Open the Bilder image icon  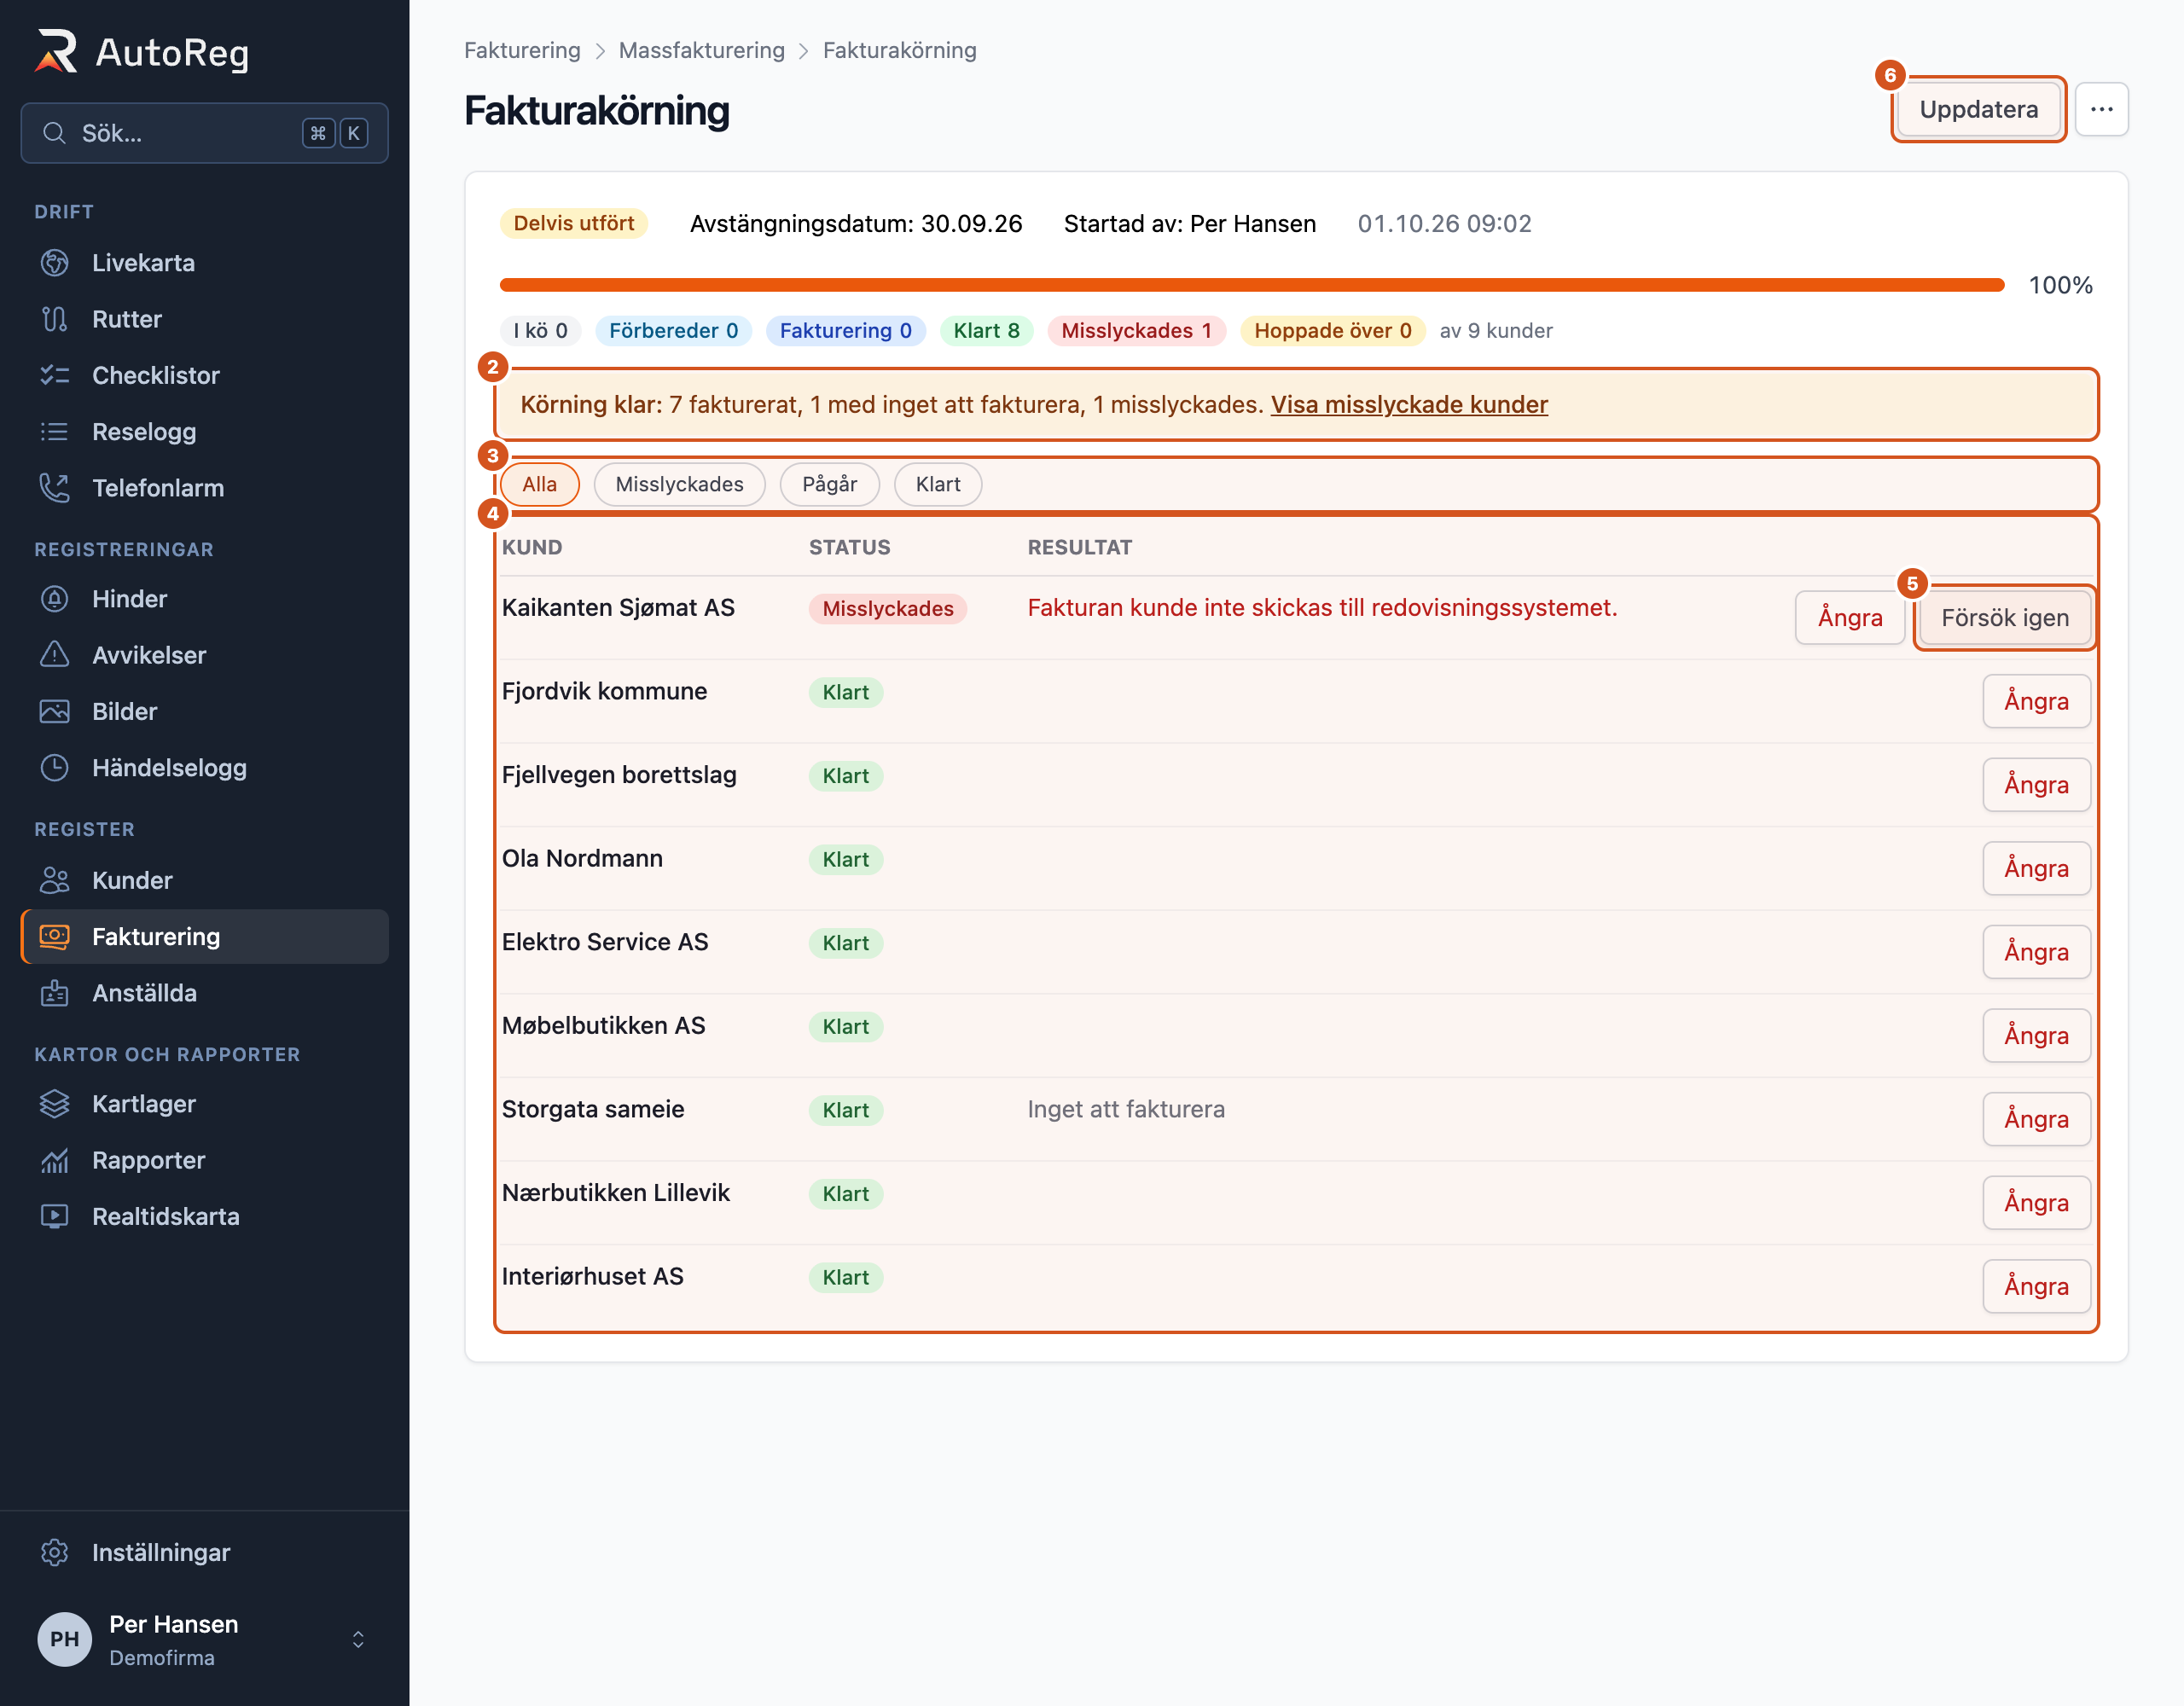pyautogui.click(x=54, y=711)
